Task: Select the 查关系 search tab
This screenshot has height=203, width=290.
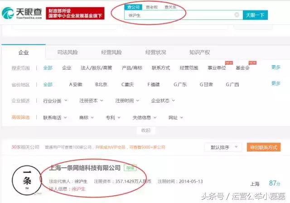Action: pos(170,7)
